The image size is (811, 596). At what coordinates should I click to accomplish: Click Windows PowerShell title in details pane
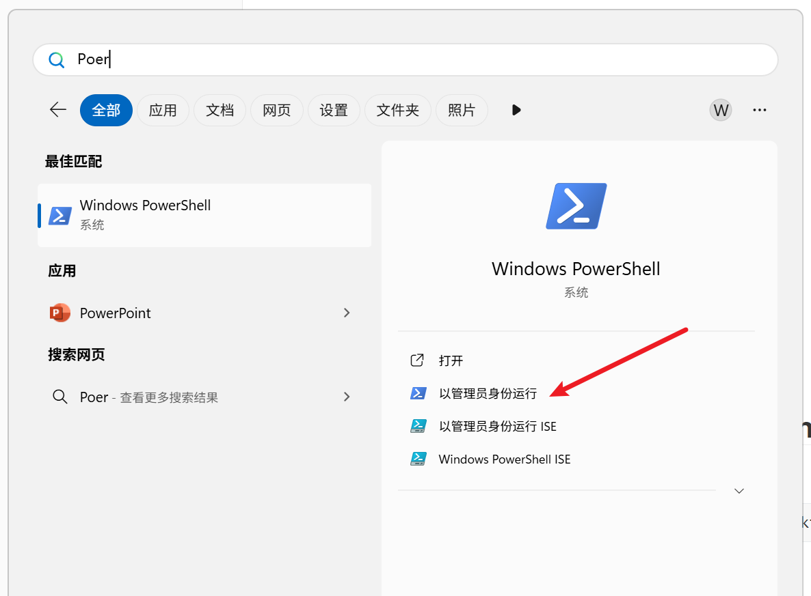576,269
